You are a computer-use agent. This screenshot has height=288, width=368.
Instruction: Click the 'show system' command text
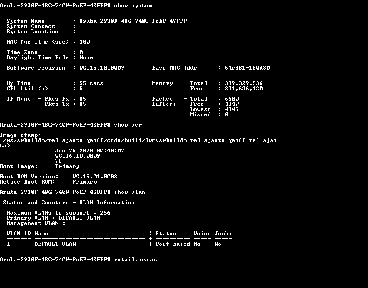point(133,6)
